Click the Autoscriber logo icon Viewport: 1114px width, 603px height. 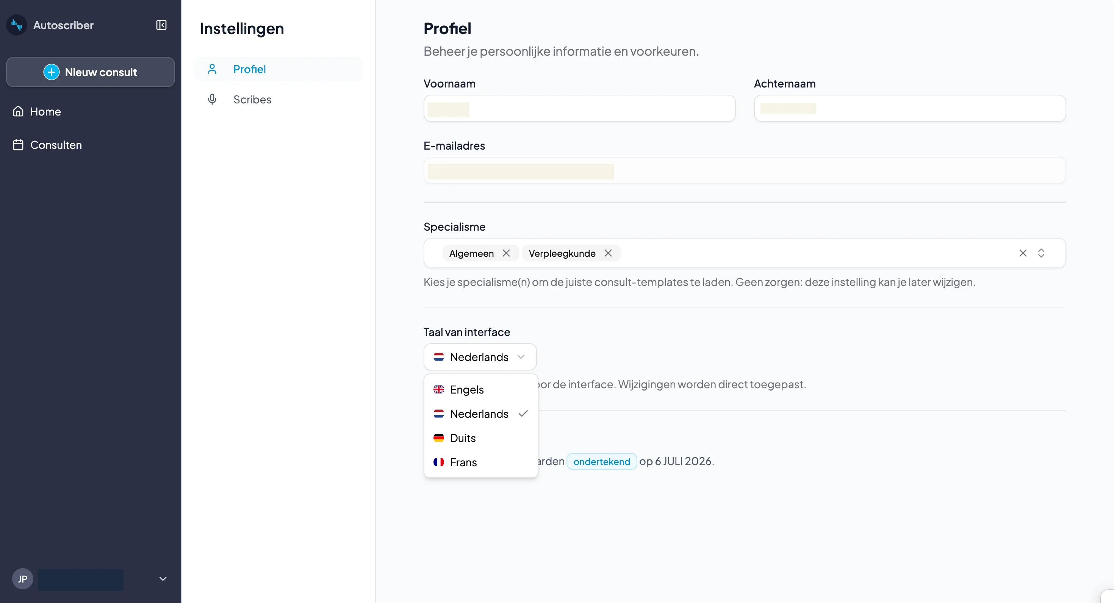(17, 25)
